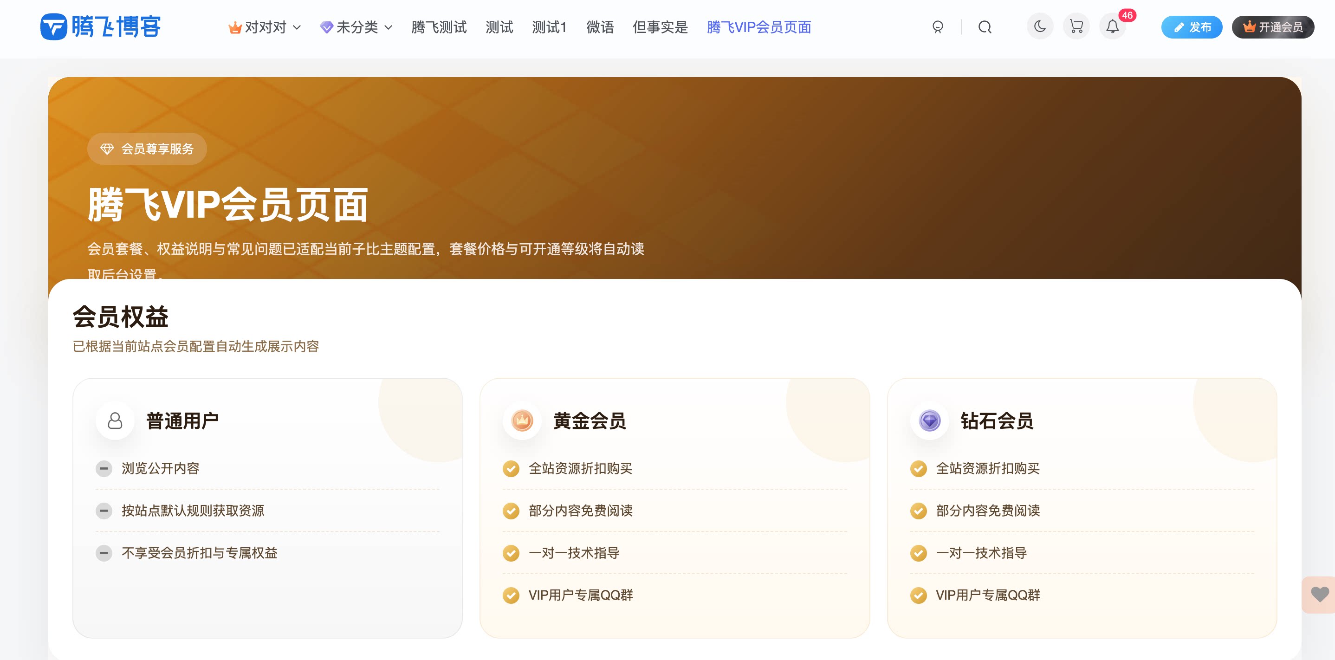Toggle the 全站资源折扣购买 check under 黄金会员
Image resolution: width=1335 pixels, height=660 pixels.
pos(511,468)
